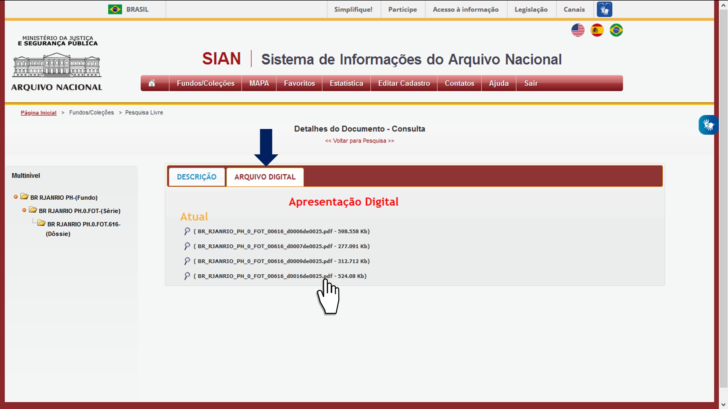Select the home icon in the red menu bar
This screenshot has width=728, height=409.
[x=152, y=83]
